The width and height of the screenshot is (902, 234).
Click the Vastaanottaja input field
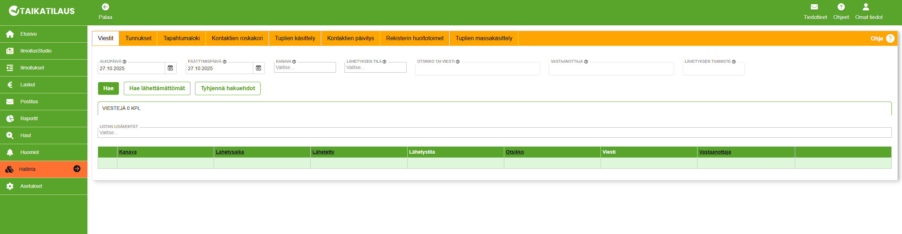click(x=611, y=69)
